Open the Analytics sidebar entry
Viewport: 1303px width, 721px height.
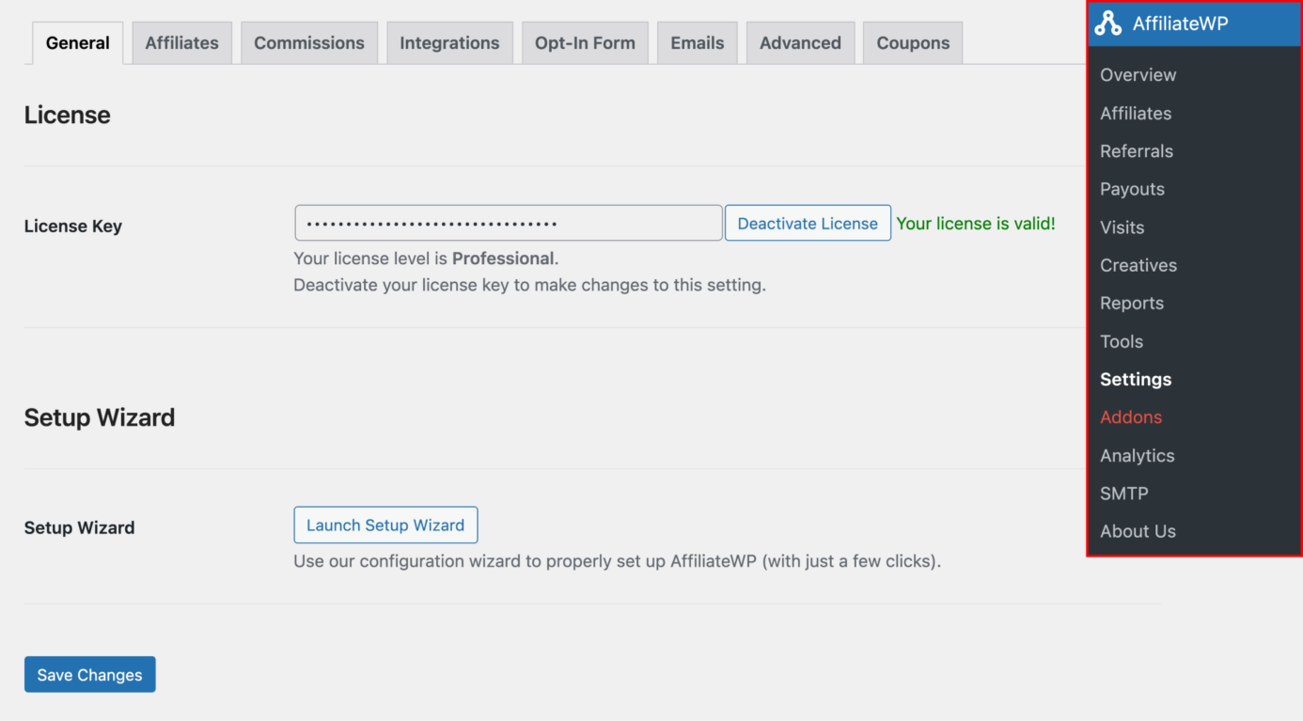[x=1138, y=455]
